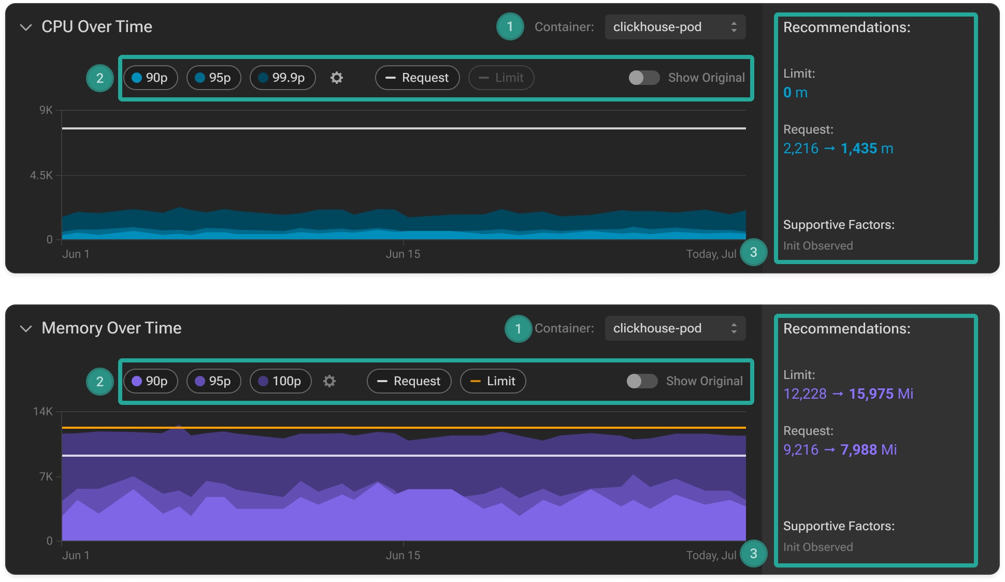This screenshot has width=1005, height=582.
Task: Collapse the Memory Over Time section
Action: click(x=26, y=328)
